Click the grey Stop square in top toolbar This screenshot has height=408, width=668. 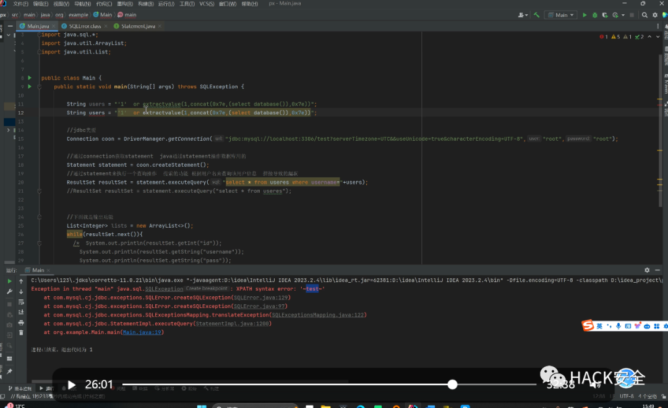tap(632, 15)
